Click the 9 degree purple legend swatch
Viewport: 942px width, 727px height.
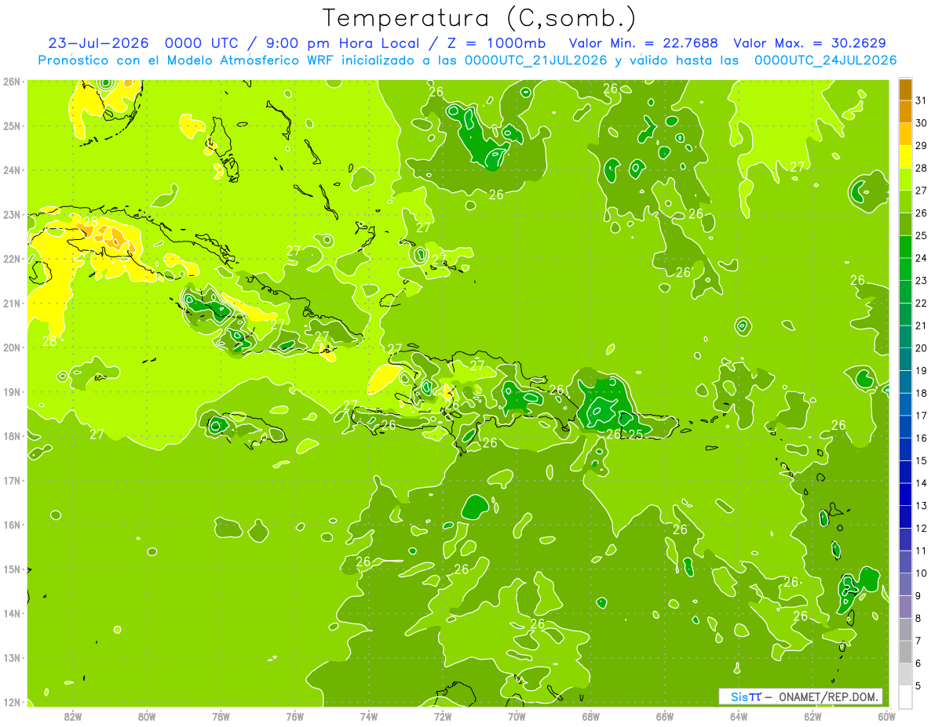click(x=904, y=584)
